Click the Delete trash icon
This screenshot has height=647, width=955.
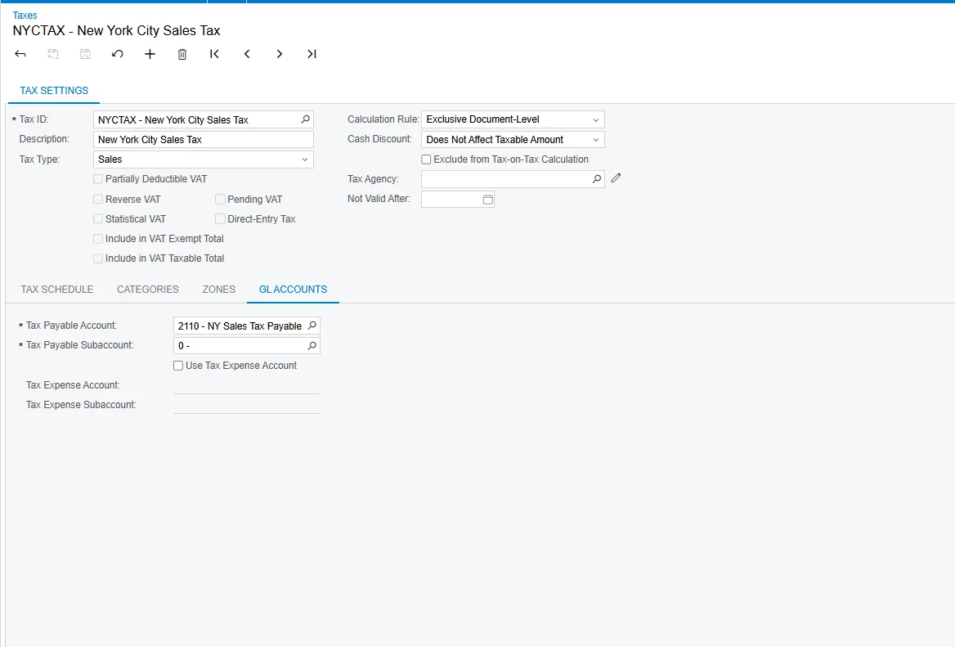[x=182, y=54]
